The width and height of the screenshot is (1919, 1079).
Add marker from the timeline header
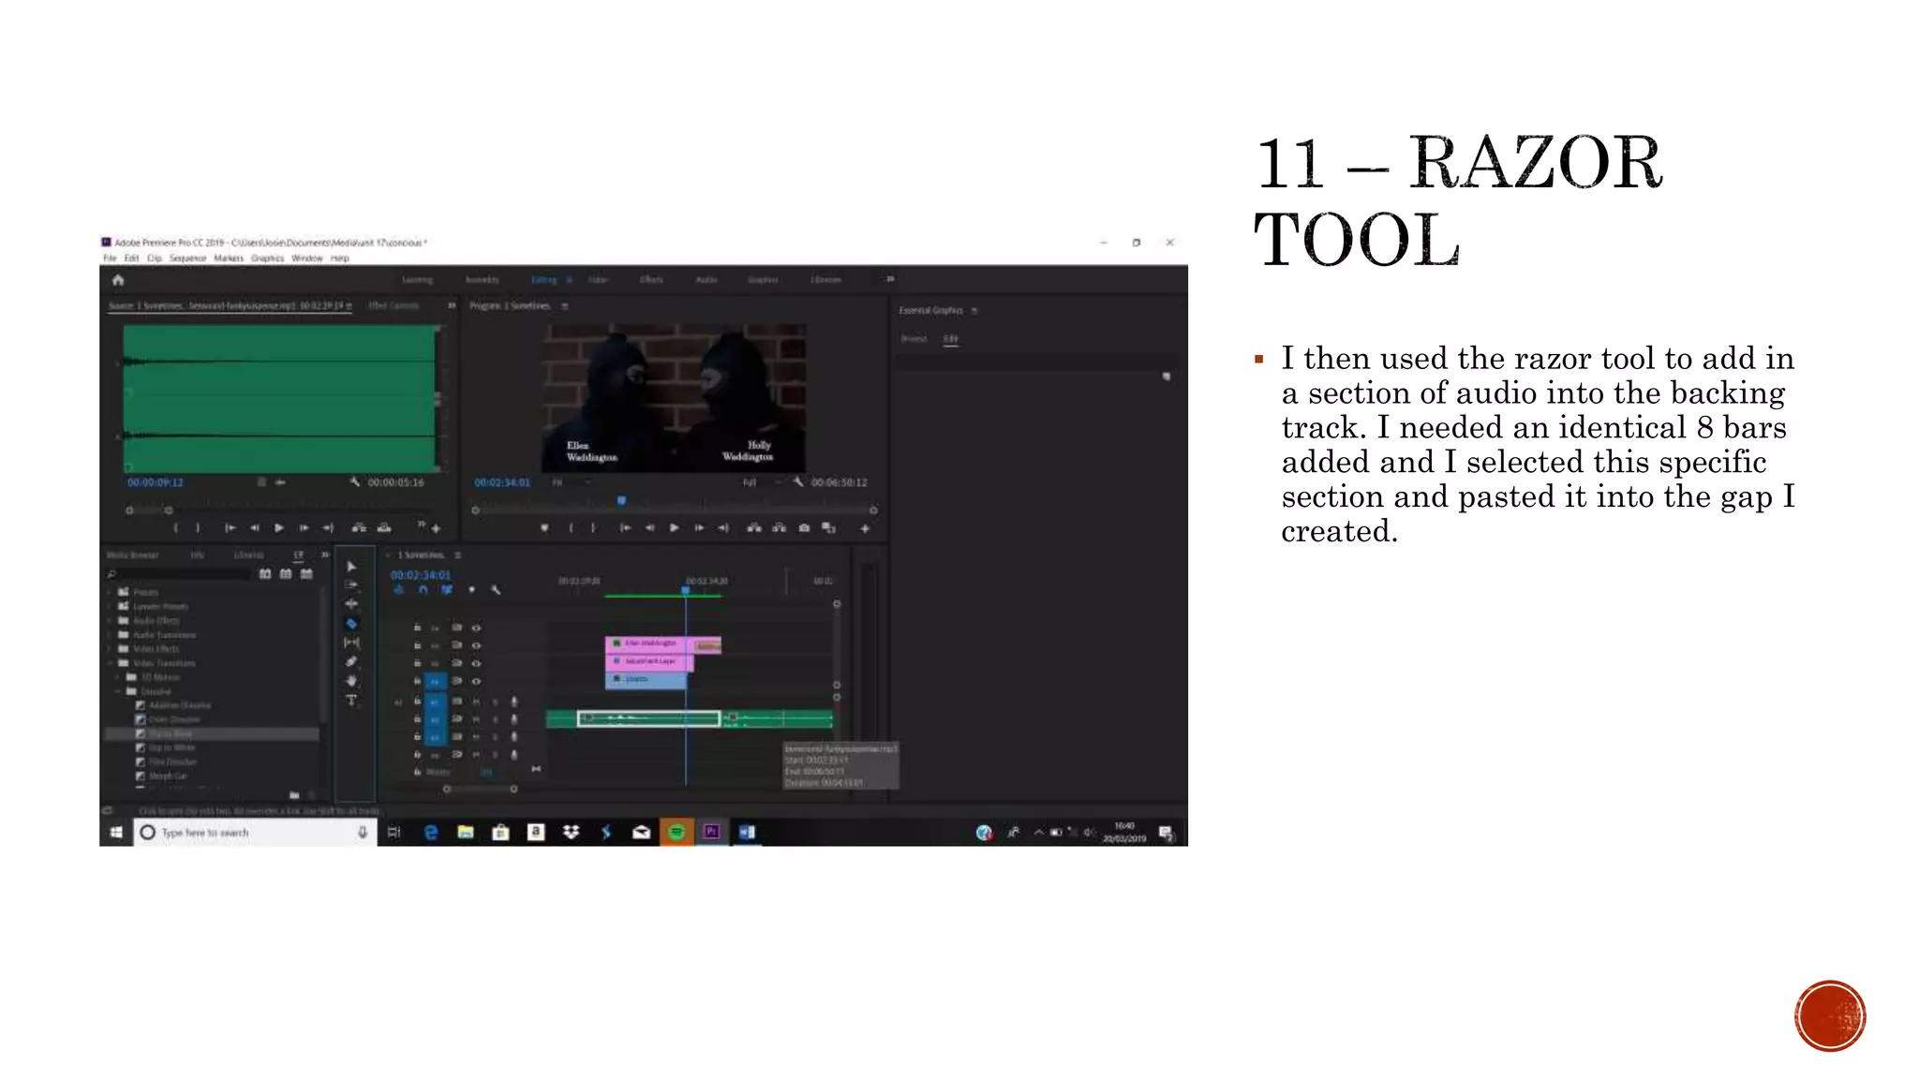click(471, 590)
